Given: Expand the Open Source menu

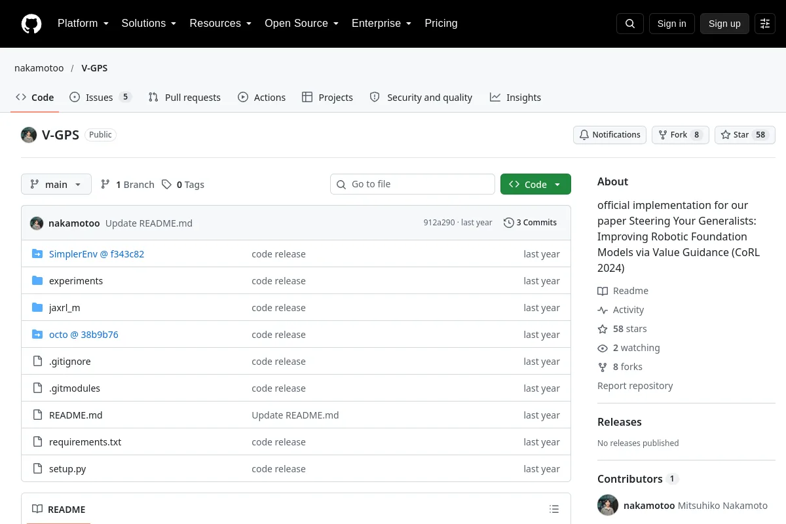Looking at the screenshot, I should click(x=301, y=24).
